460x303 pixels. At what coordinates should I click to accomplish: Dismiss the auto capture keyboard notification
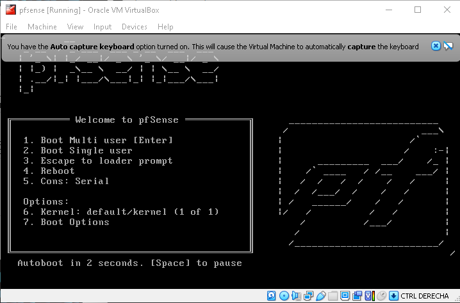pyautogui.click(x=436, y=46)
